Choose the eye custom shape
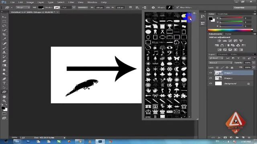Screen dimensions: 257x144 (169, 48)
